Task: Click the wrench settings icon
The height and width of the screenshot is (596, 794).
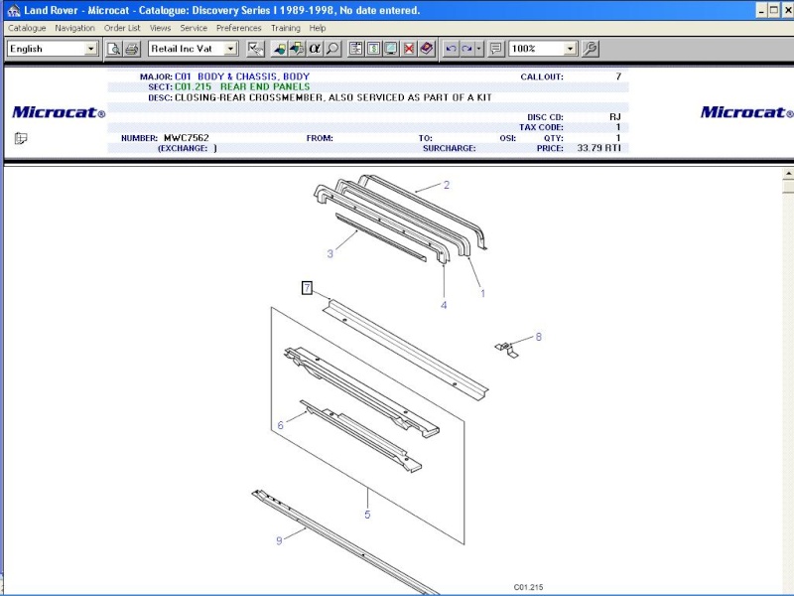Action: [590, 49]
